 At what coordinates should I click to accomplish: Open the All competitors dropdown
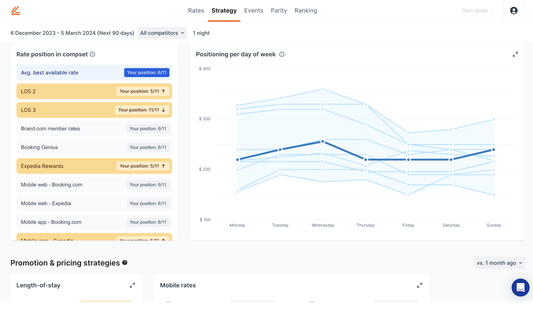162,33
